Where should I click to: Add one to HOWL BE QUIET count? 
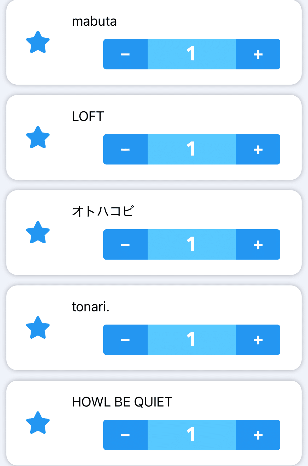(258, 435)
